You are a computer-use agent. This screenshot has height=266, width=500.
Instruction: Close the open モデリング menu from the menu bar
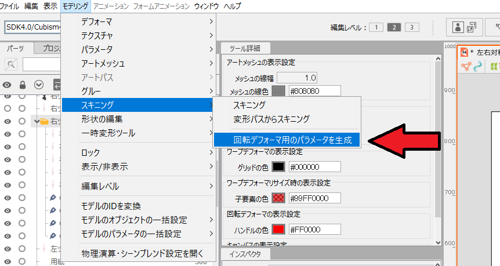click(75, 6)
